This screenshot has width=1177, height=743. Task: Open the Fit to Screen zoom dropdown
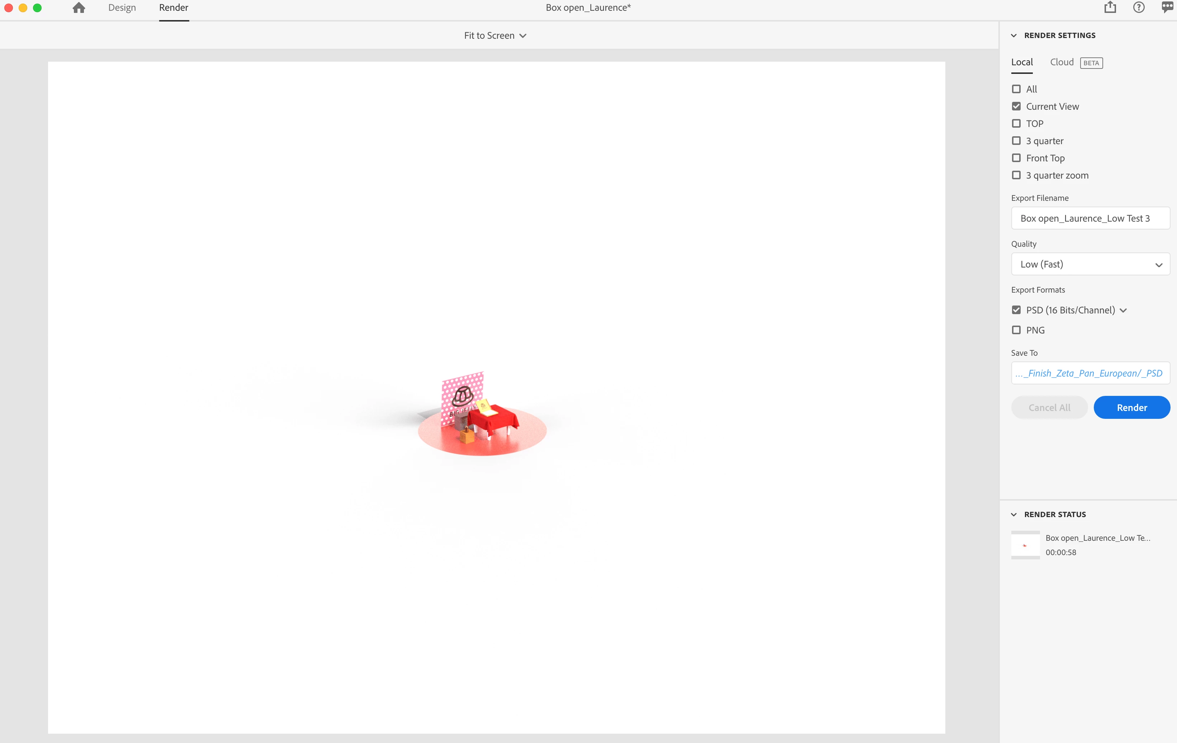495,36
